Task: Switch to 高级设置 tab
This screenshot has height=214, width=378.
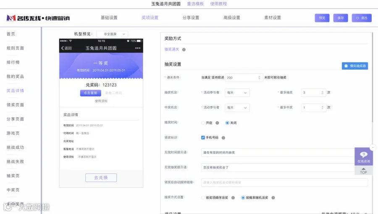Action: point(232,18)
